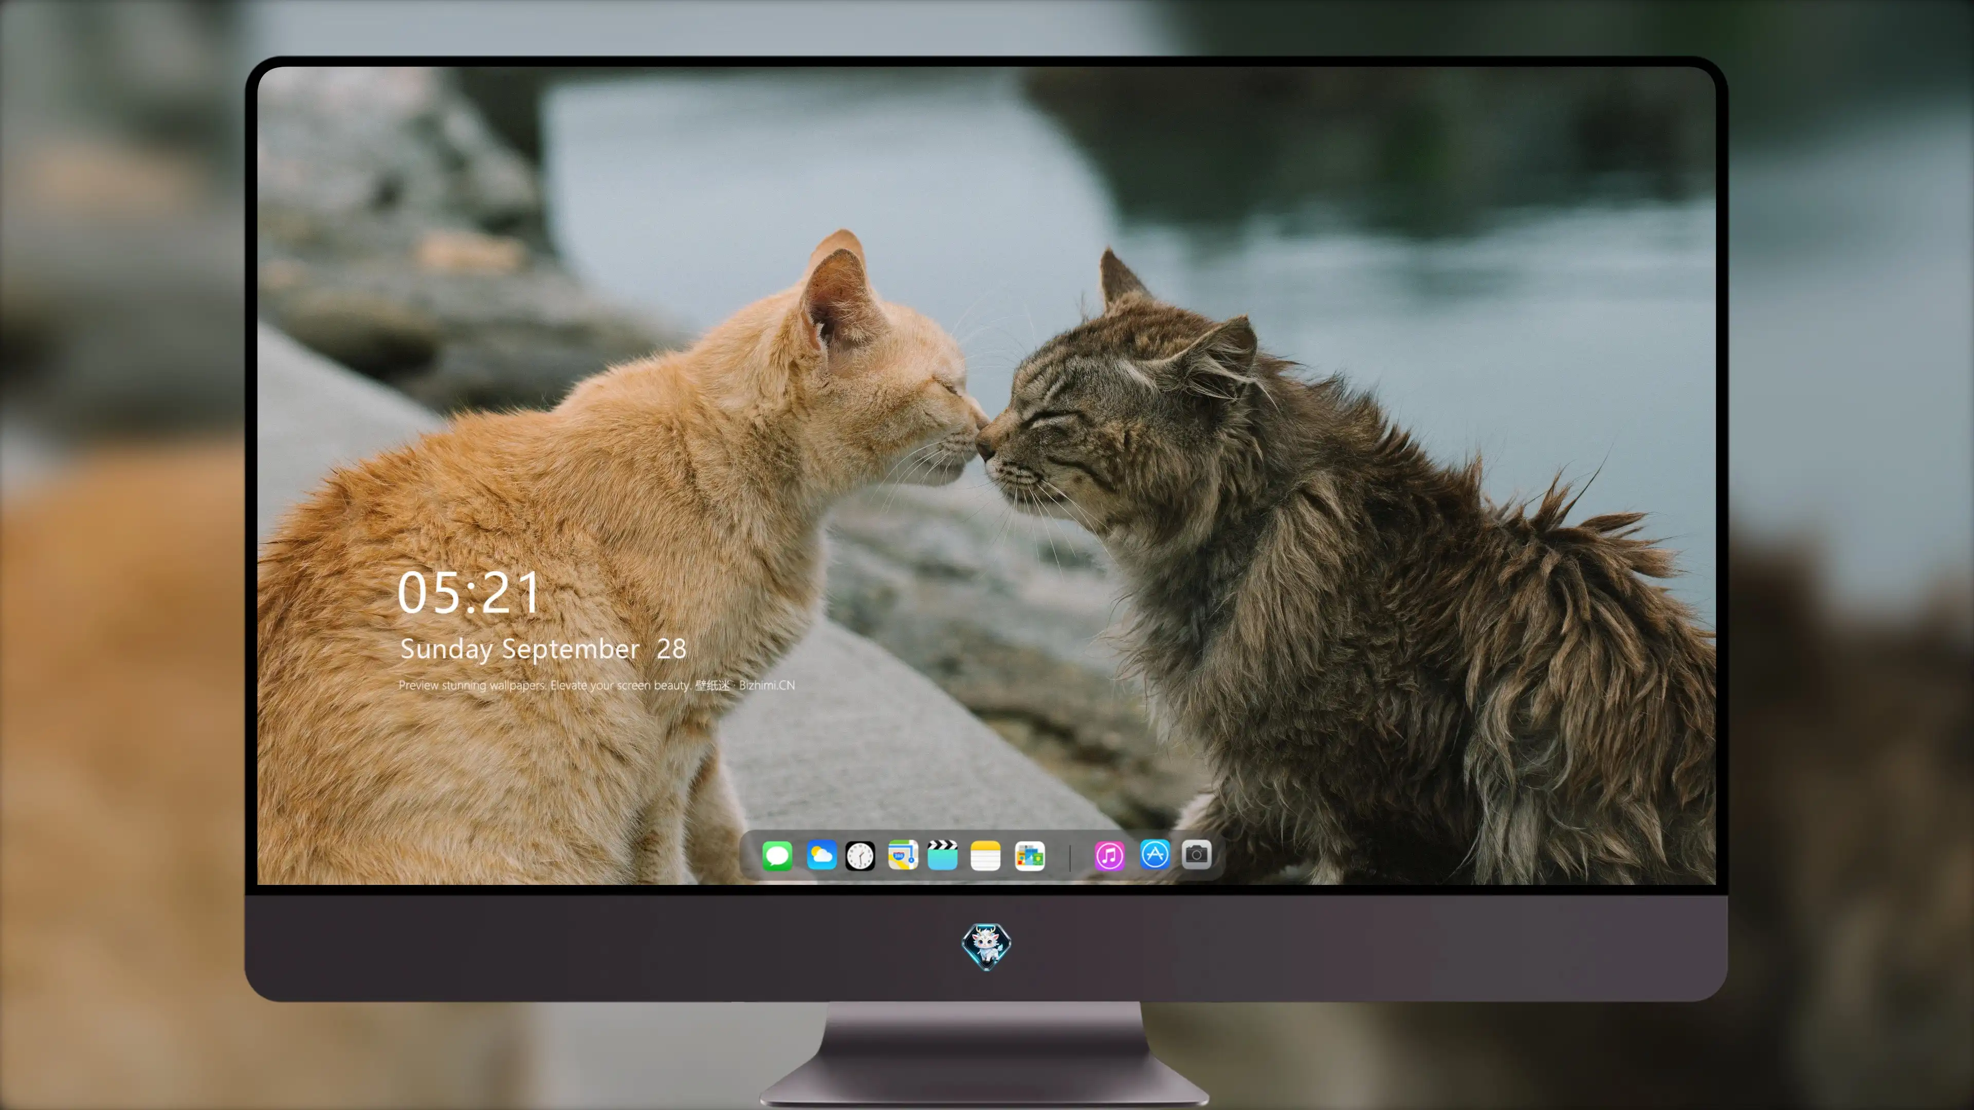Open the Videos clapperboard app
Screen dimensions: 1974x1110
point(943,855)
